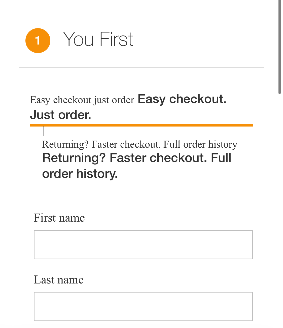Click the bold "order history." text

tap(80, 174)
